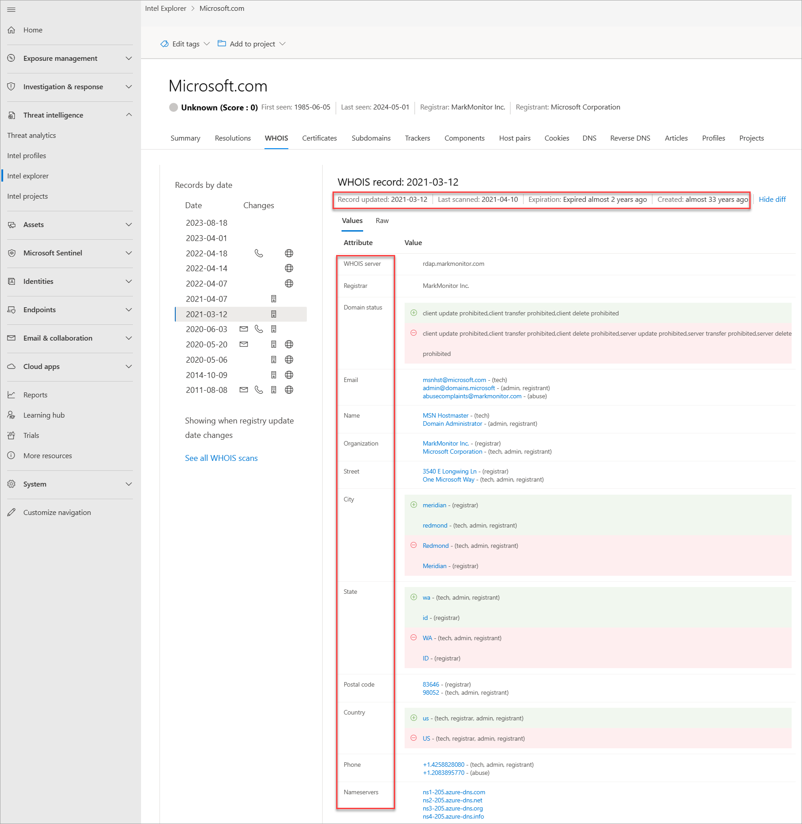The height and width of the screenshot is (824, 802).
Task: Toggle the Hide diff view
Action: tap(772, 200)
